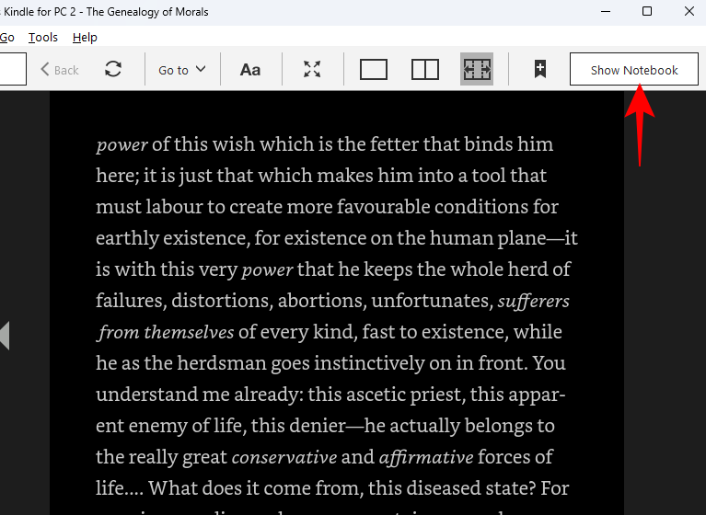Screen dimensions: 706x515
Task: Expand the Go to dropdown
Action: 181,70
